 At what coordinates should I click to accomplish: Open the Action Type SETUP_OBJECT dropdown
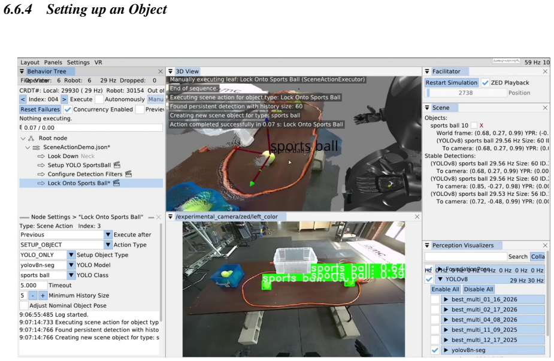point(108,245)
